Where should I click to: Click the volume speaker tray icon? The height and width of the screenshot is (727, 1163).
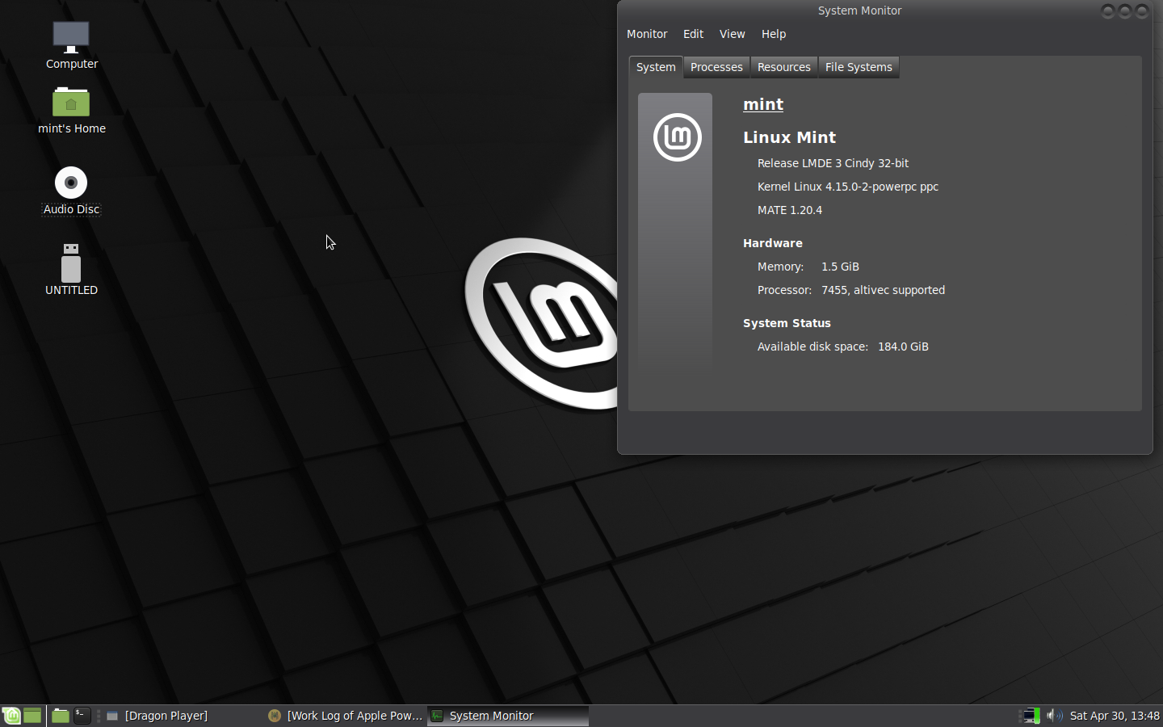coord(1054,716)
